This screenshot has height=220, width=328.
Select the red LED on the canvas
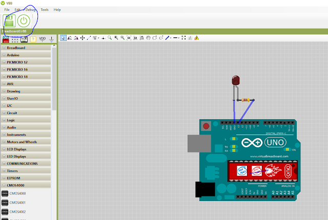point(236,80)
